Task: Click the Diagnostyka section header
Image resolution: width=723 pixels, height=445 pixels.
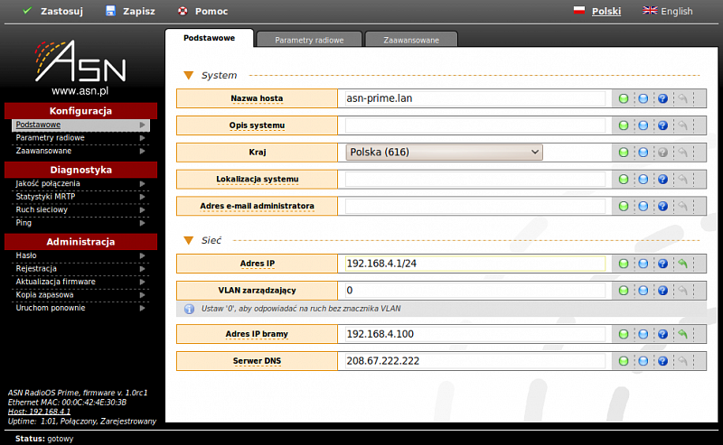Action: [x=80, y=170]
